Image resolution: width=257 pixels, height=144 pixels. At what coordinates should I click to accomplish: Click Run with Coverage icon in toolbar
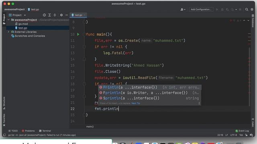(x=227, y=10)
